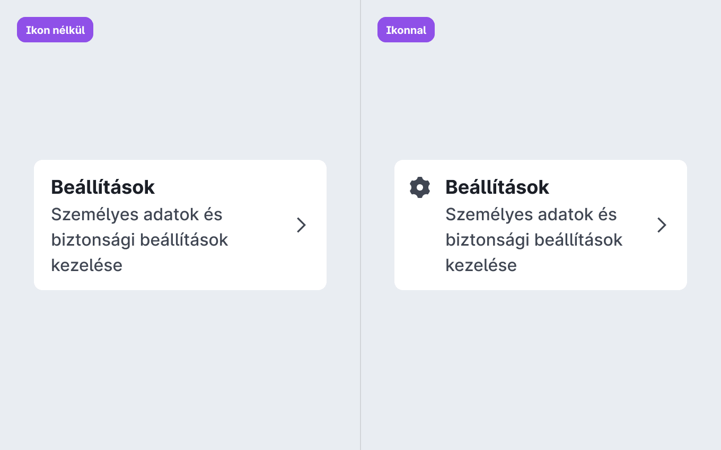Click 'Személyes adatok és' text in left card
The image size is (721, 450).
tap(137, 215)
